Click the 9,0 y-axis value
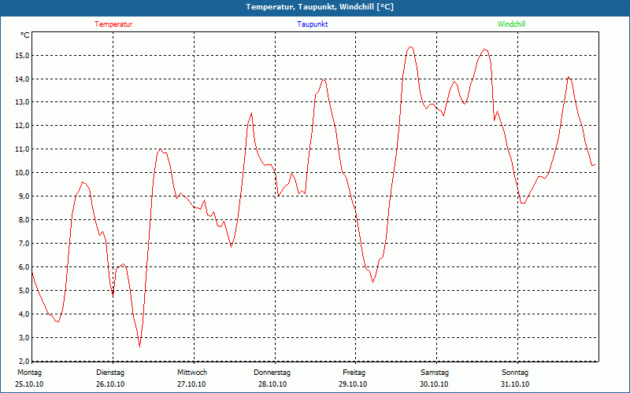 [x=24, y=196]
